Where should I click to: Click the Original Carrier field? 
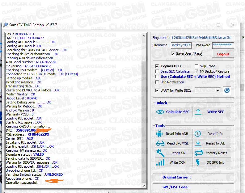coord(193,177)
